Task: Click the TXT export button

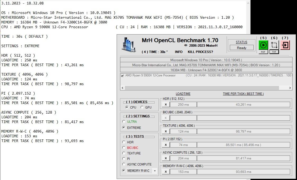Action: 274,52
